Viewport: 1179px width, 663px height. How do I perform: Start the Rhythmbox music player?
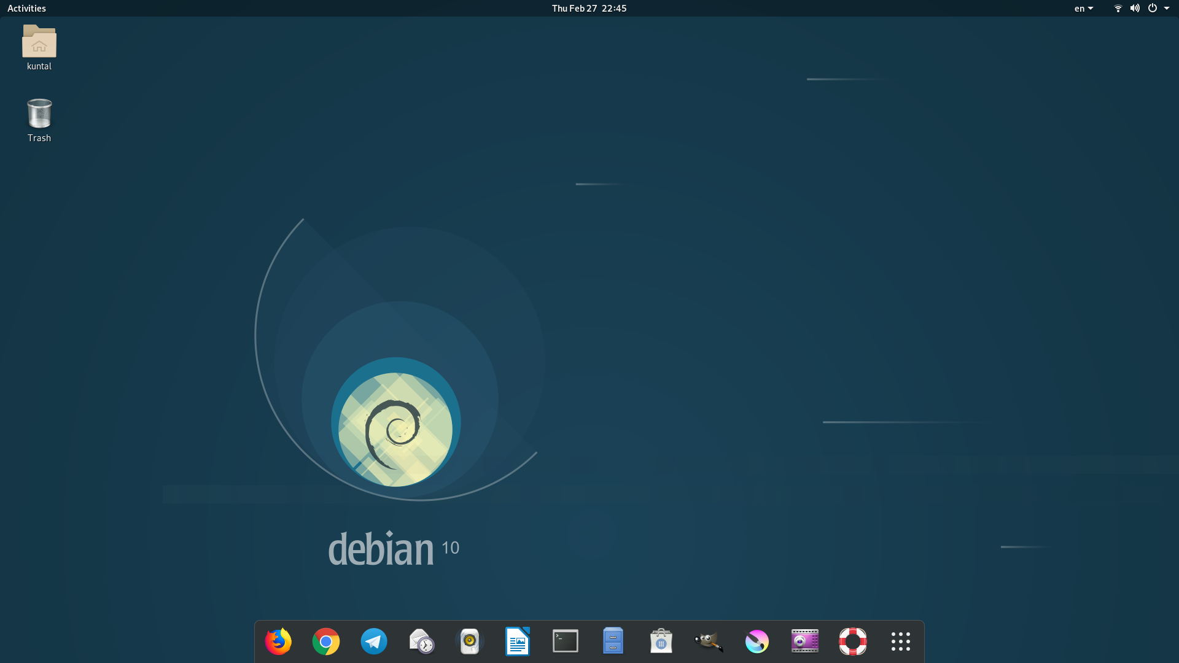pyautogui.click(x=470, y=642)
